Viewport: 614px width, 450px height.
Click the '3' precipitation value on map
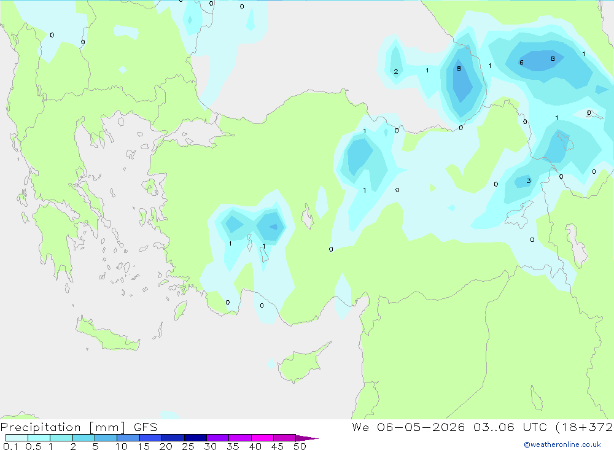tap(529, 180)
